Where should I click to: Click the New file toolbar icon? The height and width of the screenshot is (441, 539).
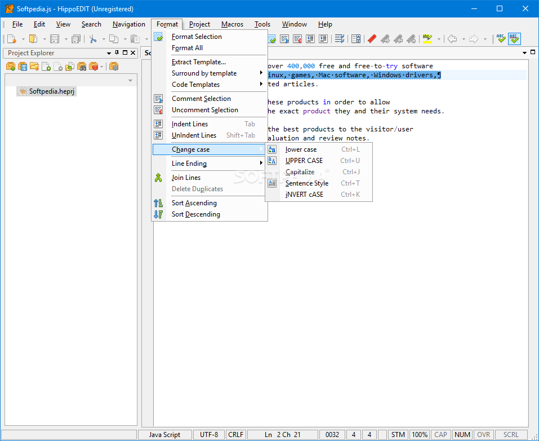click(x=12, y=38)
